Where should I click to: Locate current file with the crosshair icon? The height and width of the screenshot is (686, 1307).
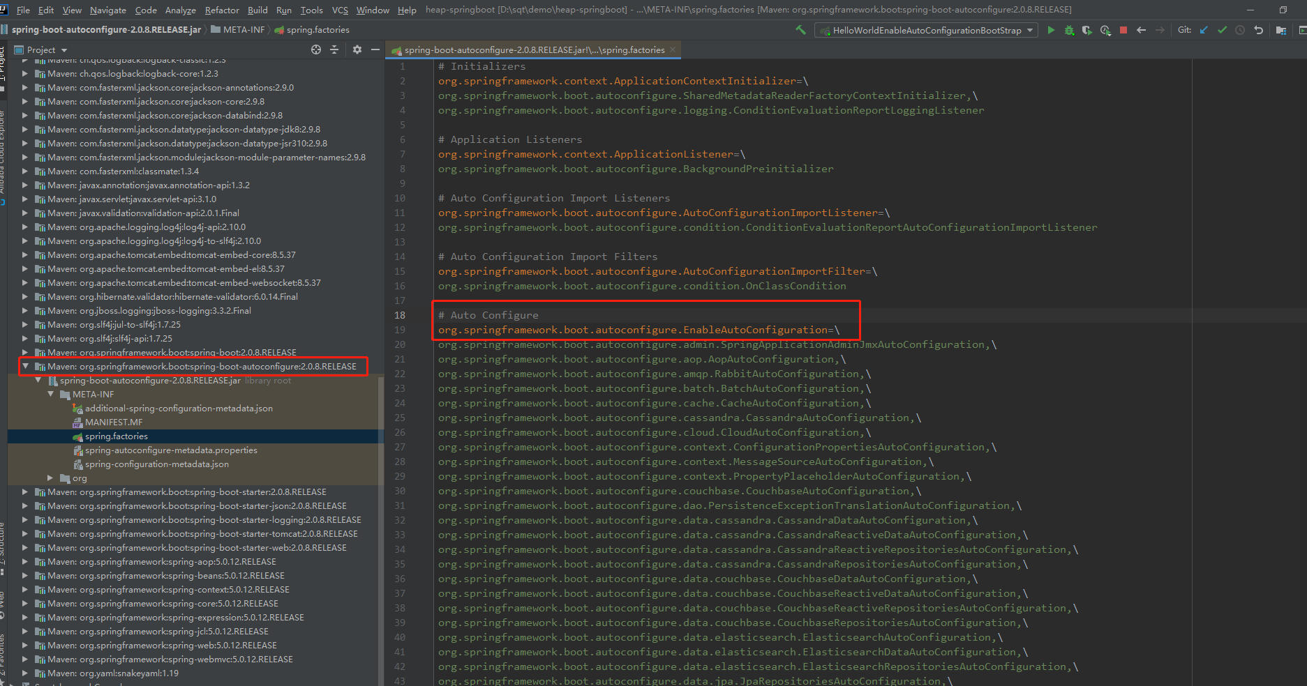[x=316, y=49]
